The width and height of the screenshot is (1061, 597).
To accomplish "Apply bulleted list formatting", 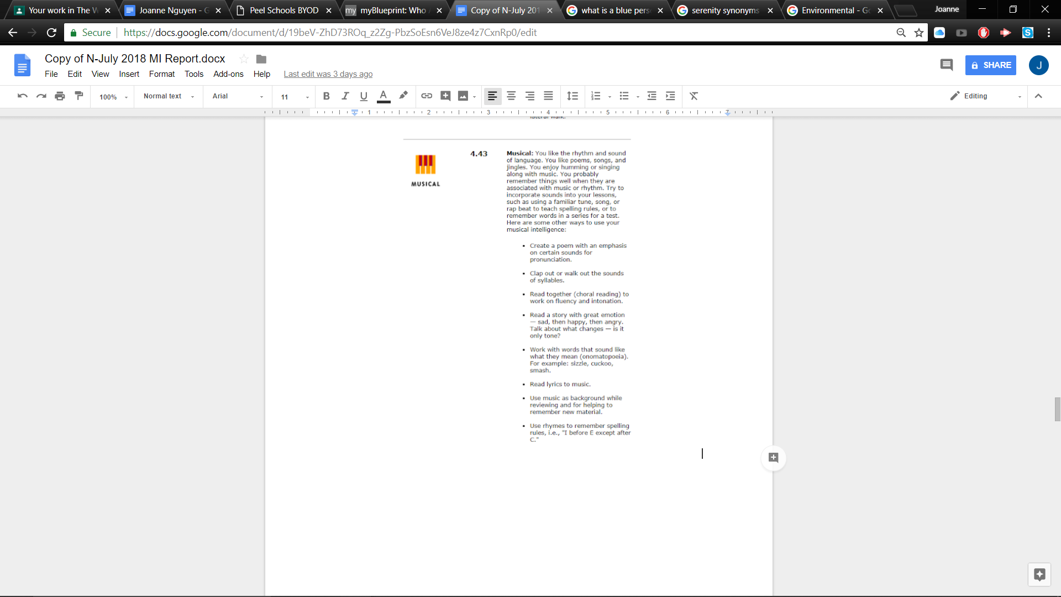I will click(624, 96).
